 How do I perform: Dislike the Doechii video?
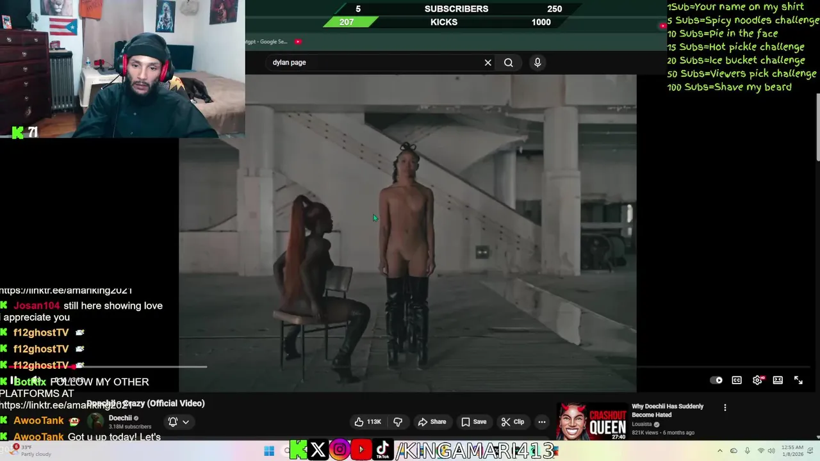pyautogui.click(x=398, y=422)
